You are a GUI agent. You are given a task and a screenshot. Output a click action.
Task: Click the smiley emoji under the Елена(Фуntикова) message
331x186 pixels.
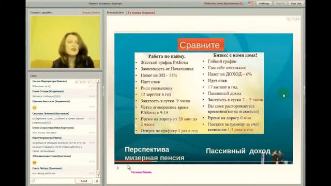(x=35, y=163)
